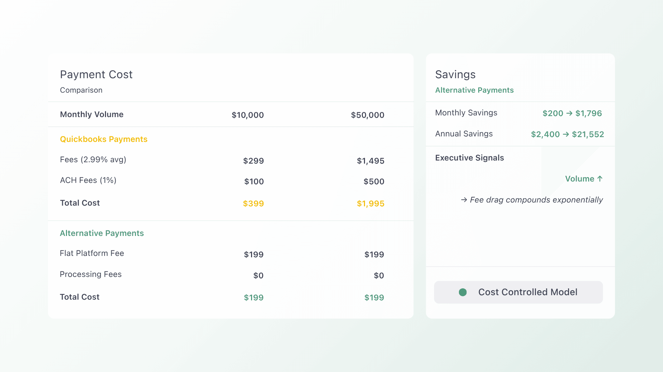Click the $50,000 Monthly Volume column
Viewport: 663px width, 372px height.
point(367,115)
